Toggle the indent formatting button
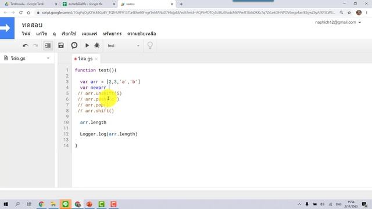 (x=48, y=45)
